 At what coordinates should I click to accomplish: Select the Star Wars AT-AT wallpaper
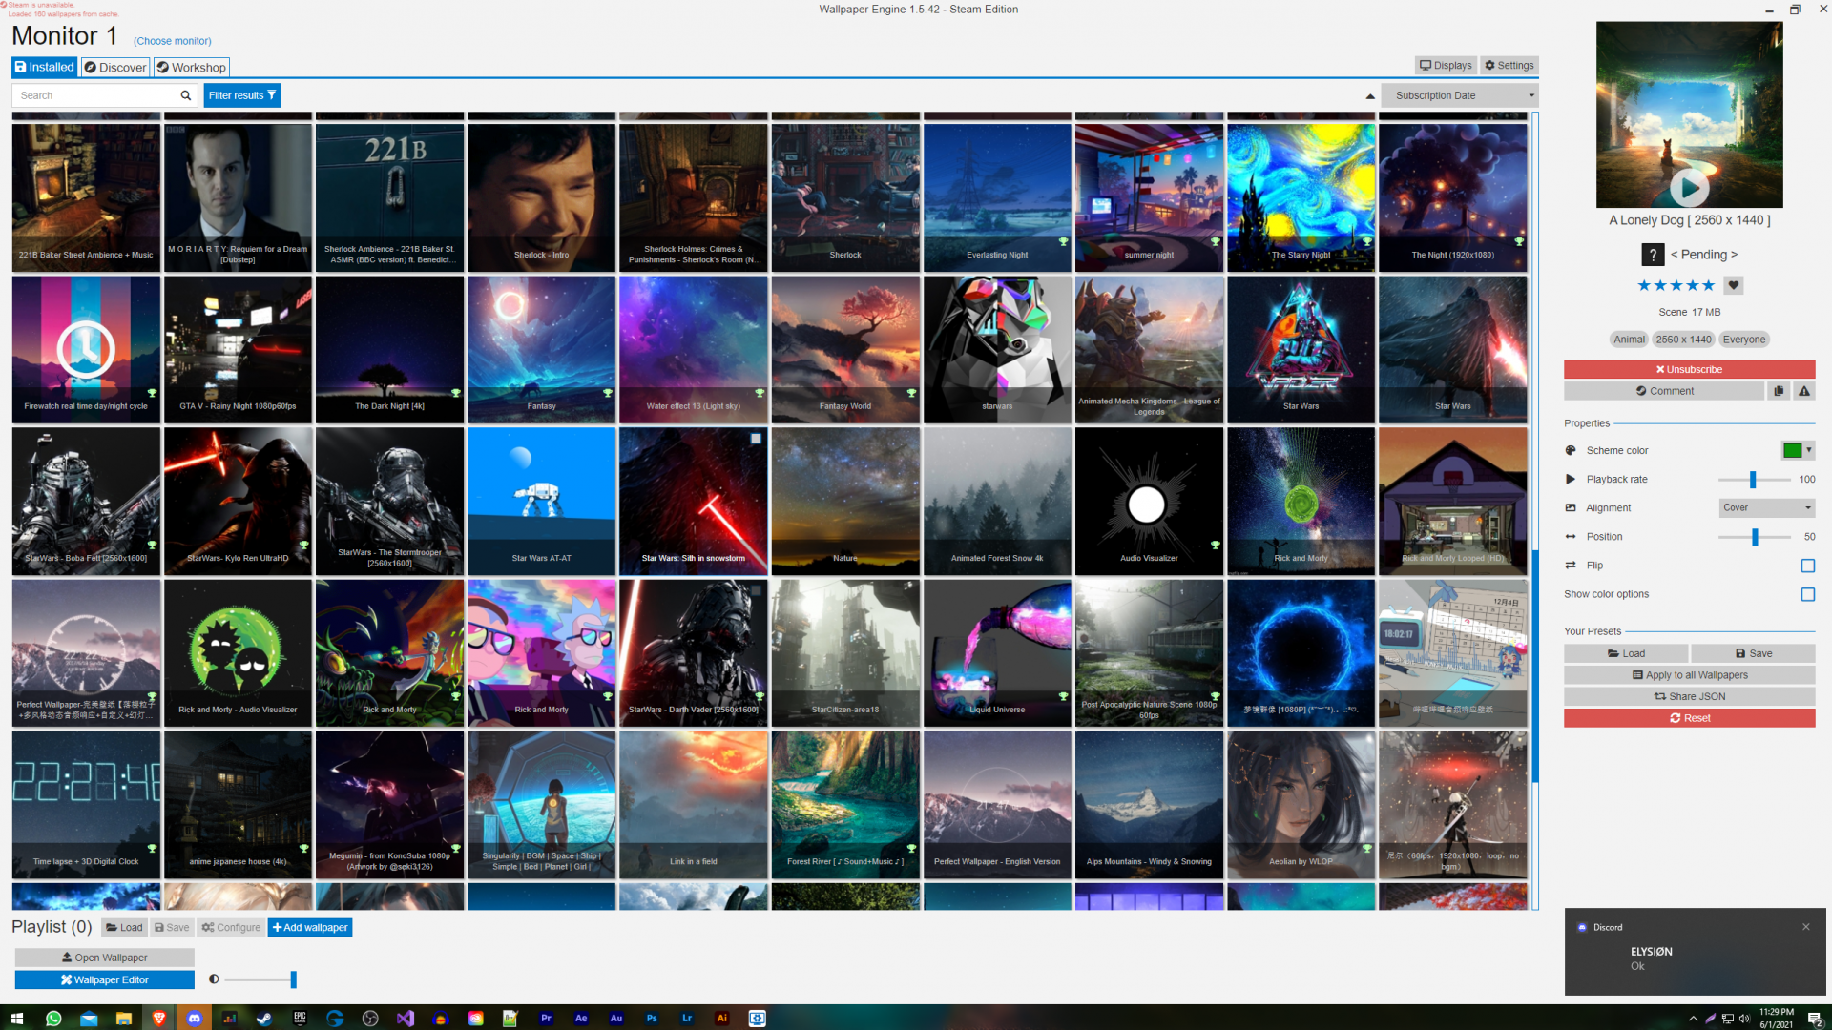click(x=541, y=502)
